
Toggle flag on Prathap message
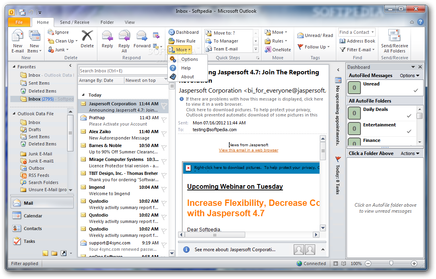coord(164,120)
